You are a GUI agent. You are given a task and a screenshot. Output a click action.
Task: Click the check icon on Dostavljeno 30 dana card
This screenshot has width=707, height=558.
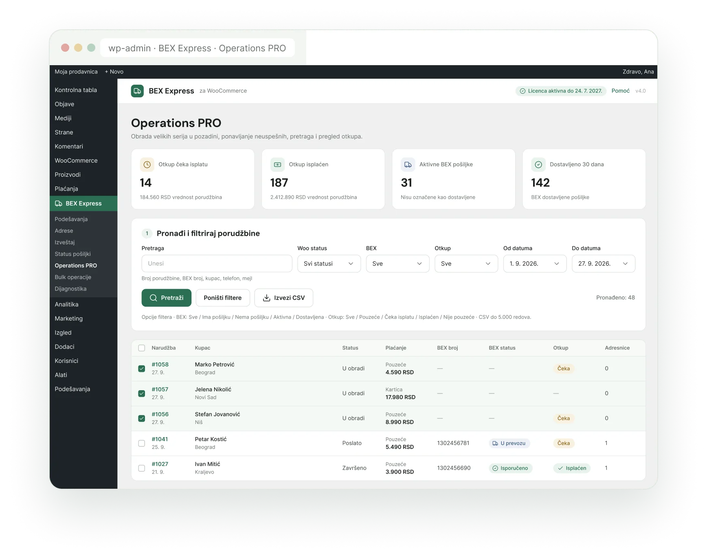coord(538,165)
